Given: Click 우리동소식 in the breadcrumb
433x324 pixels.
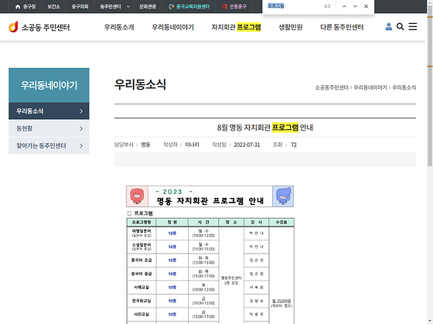Looking at the screenshot, I should coord(404,87).
